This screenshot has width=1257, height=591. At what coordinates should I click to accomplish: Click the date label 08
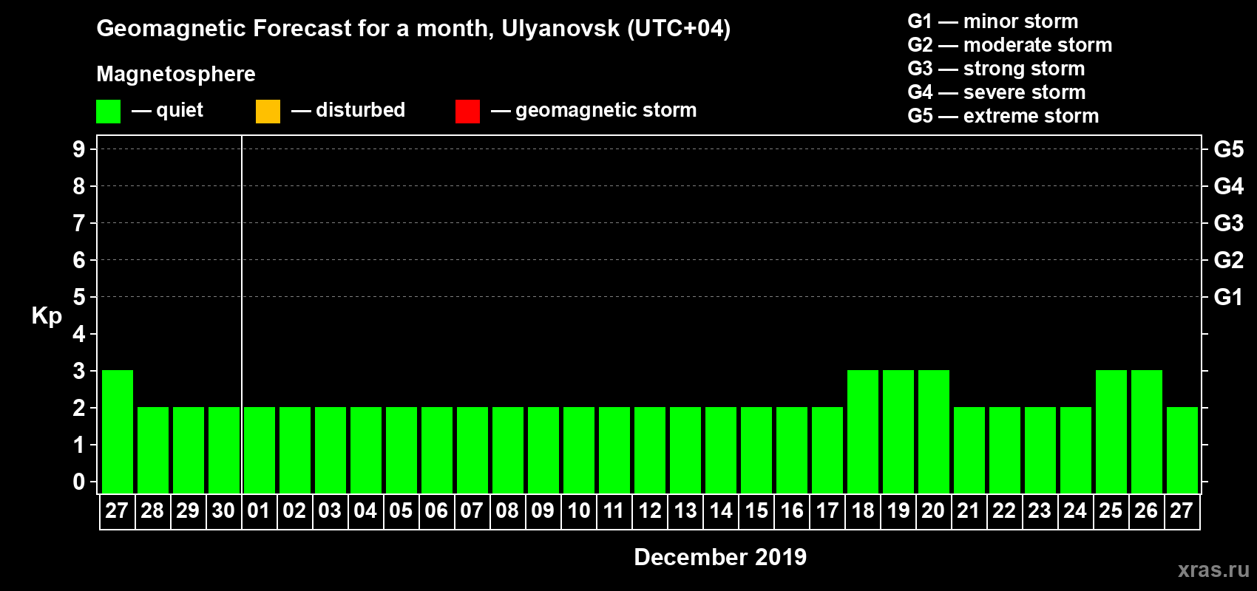[x=507, y=511]
